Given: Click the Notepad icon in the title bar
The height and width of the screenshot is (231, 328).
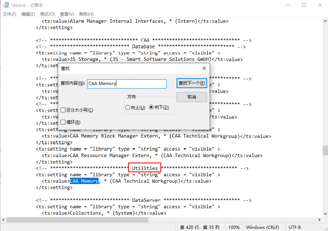Looking at the screenshot, I should [x=6, y=5].
